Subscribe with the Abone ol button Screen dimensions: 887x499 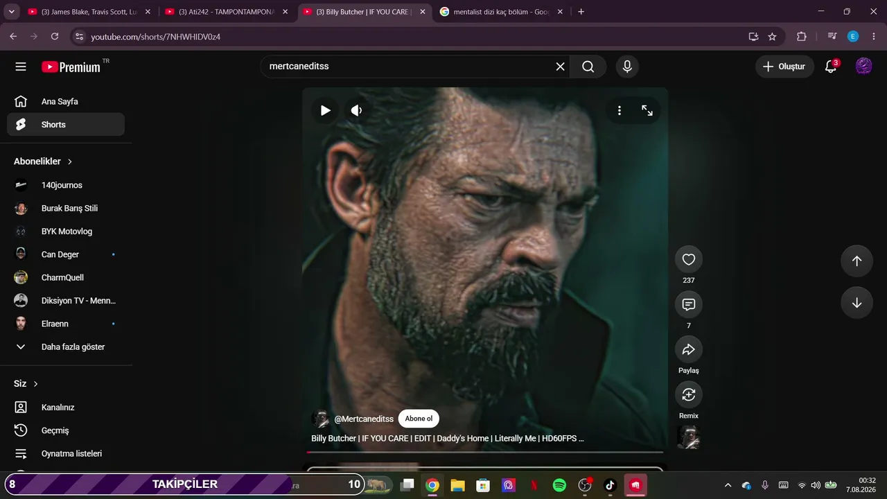pyautogui.click(x=419, y=419)
